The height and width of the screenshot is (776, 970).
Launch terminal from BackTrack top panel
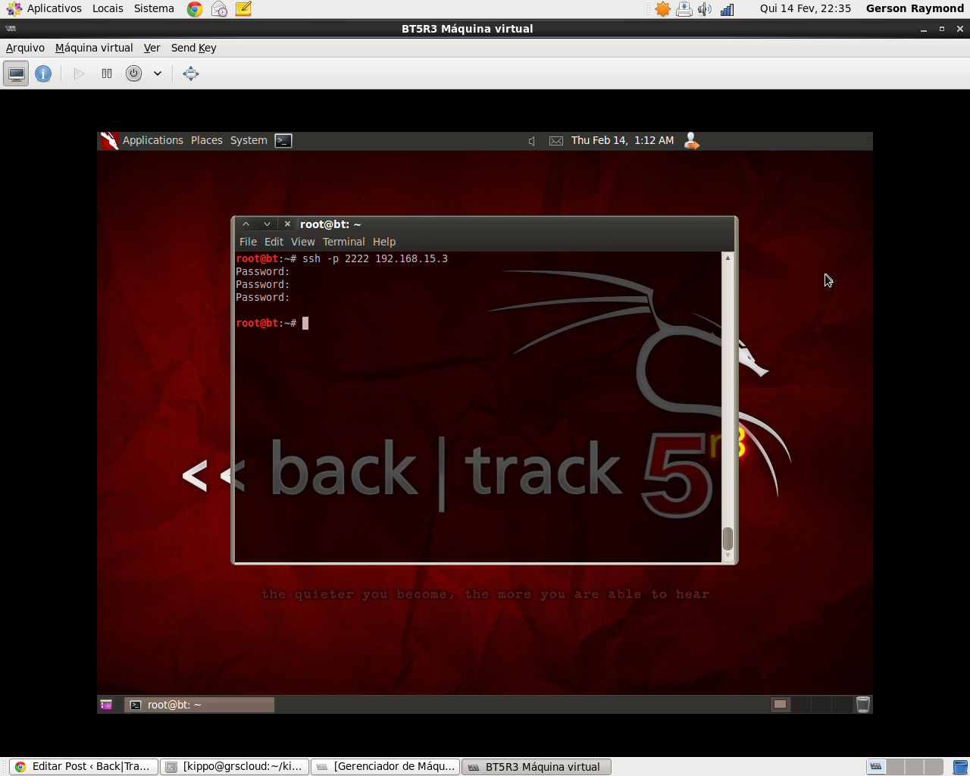coord(283,140)
